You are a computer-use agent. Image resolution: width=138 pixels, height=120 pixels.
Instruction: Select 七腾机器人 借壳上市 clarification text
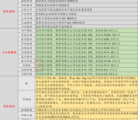coord(78,110)
